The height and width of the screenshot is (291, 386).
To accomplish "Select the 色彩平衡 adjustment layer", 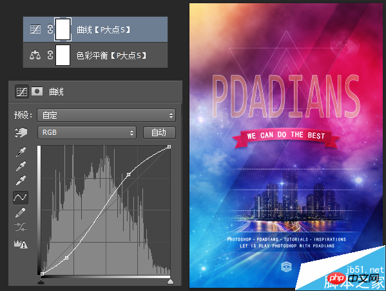I will (95, 55).
